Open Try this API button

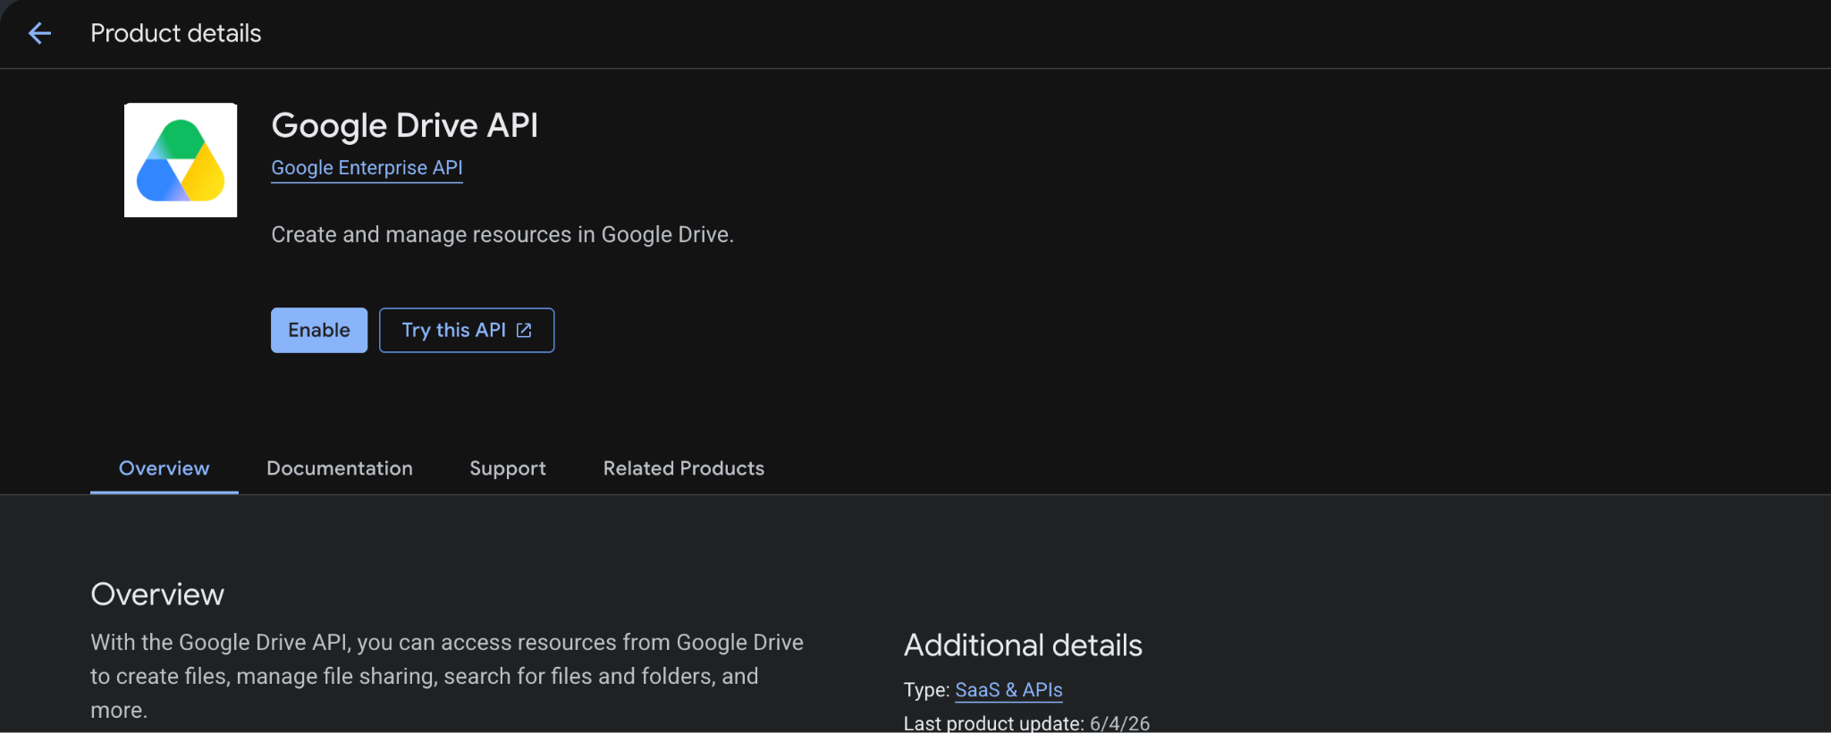coord(467,330)
